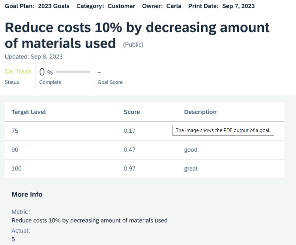Select the Description column header
The image size is (296, 245).
pos(200,112)
